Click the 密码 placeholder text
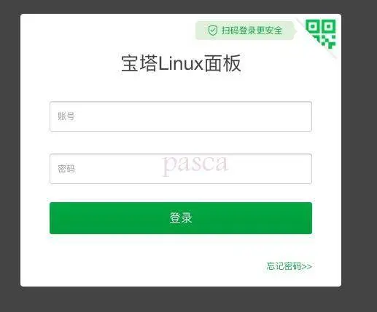The image size is (377, 312). pos(66,169)
